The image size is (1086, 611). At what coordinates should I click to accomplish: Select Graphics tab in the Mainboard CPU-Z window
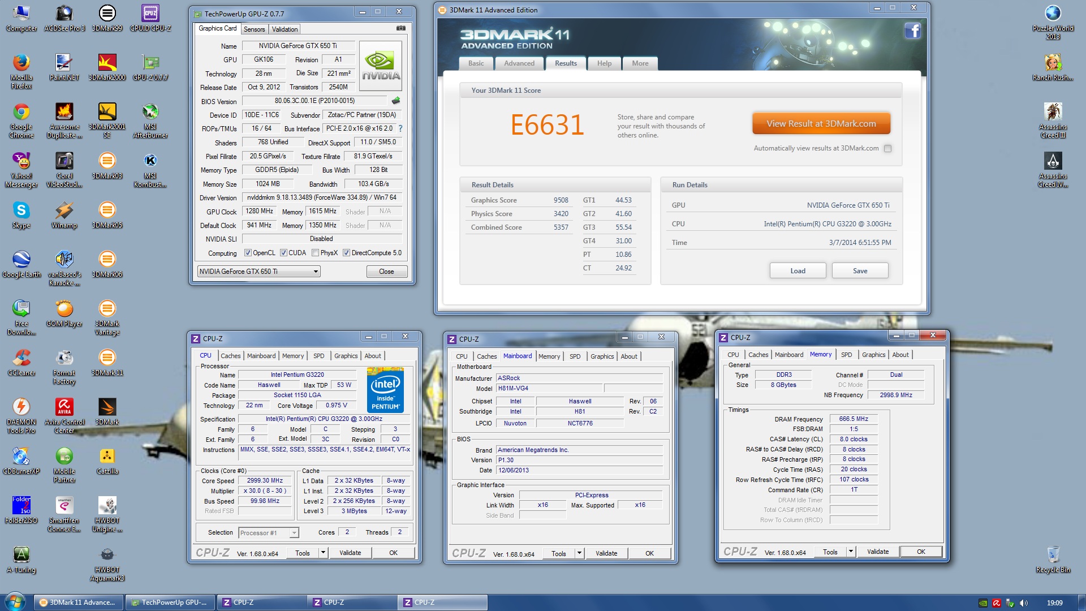point(602,356)
